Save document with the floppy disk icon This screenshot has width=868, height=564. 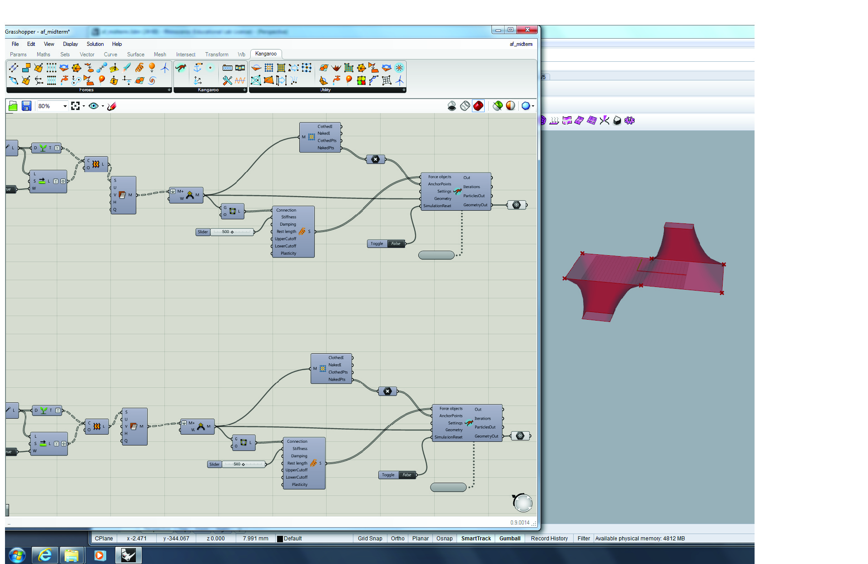(x=26, y=106)
